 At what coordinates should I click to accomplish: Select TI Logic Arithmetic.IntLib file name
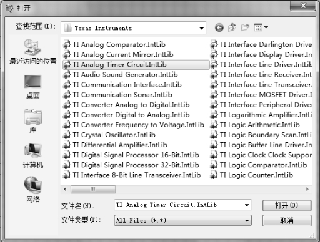pos(260,125)
